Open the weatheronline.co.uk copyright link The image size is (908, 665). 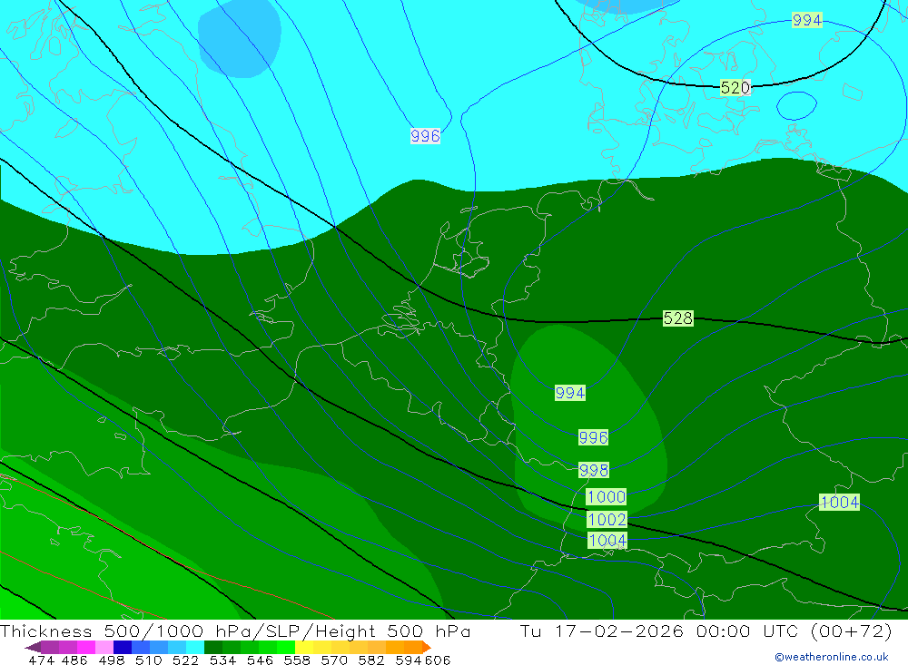832,657
